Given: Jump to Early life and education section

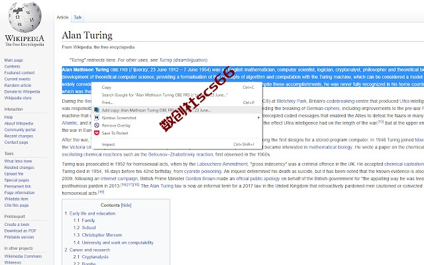Looking at the screenshot, I should click(92, 213).
